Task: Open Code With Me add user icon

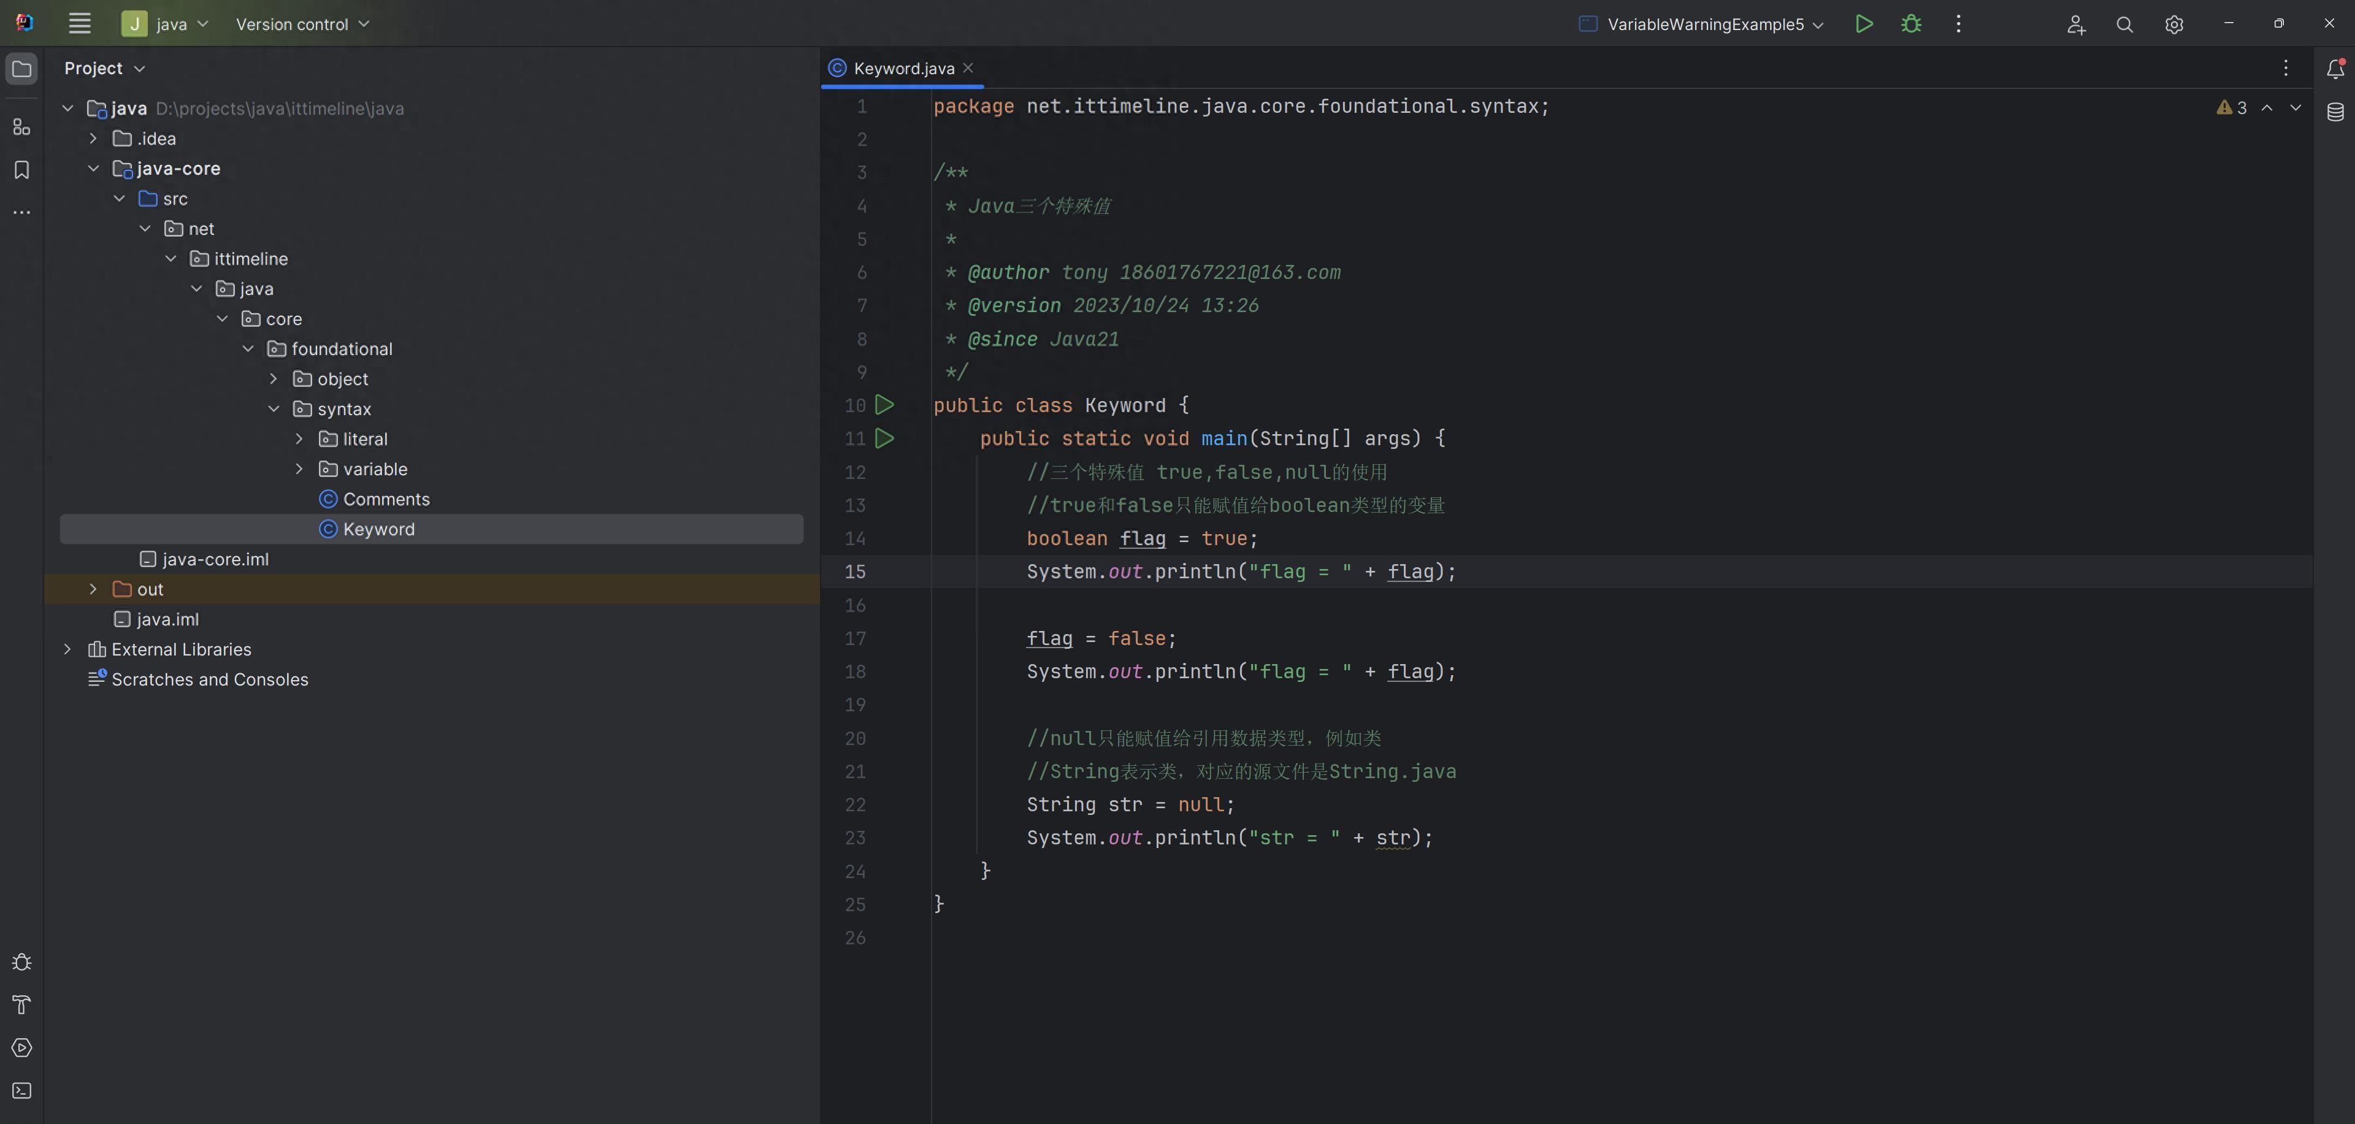Action: click(2076, 25)
